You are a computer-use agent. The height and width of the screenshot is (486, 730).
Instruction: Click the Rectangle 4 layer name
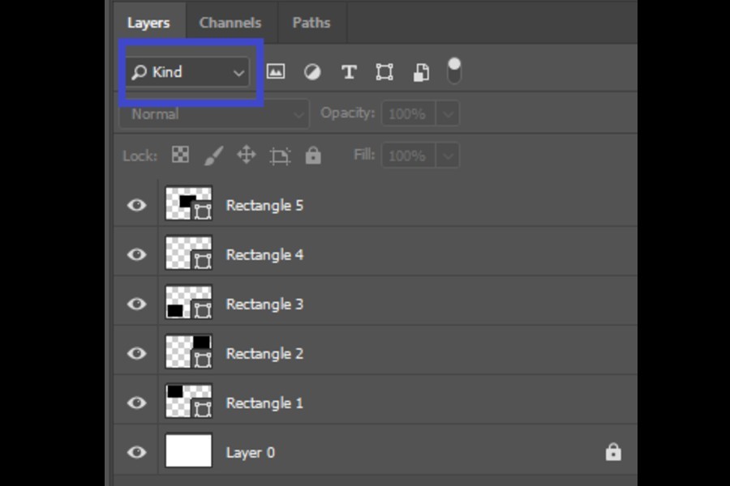pyautogui.click(x=264, y=255)
